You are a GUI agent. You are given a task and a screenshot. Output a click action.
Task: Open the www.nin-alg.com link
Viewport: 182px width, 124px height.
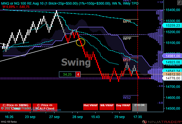tap(50, 110)
